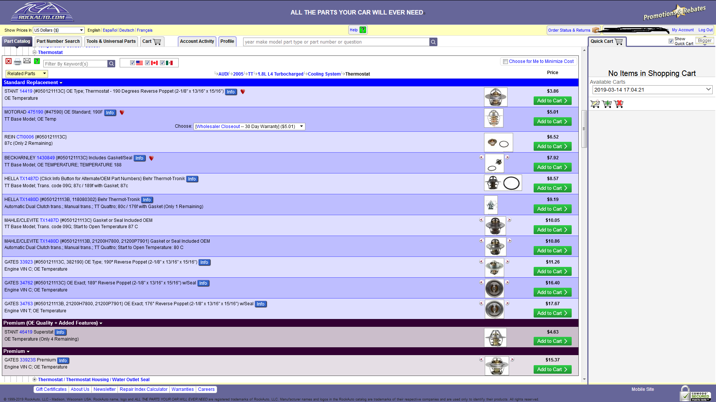Click the Log Out link
This screenshot has height=402, width=716.
point(705,30)
